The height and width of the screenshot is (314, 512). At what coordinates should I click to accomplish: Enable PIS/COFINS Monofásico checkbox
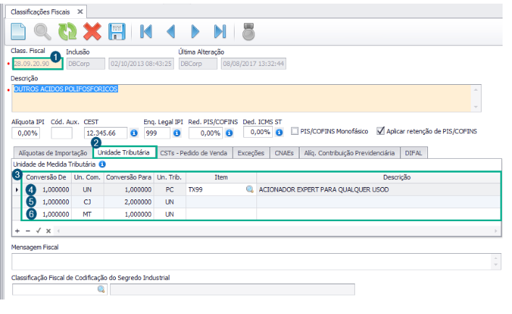(x=295, y=131)
